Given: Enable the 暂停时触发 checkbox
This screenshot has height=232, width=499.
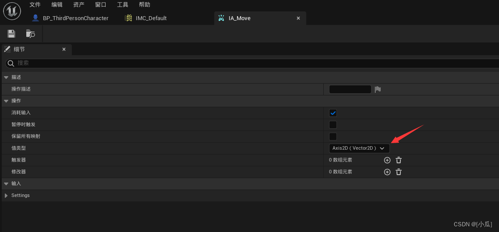Looking at the screenshot, I should 333,125.
